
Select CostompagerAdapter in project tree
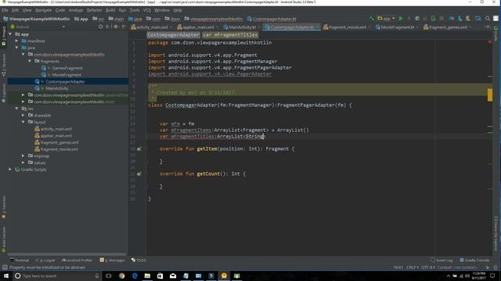coord(65,81)
